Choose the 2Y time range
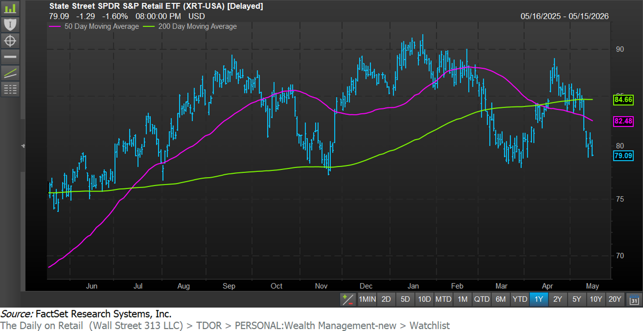This screenshot has width=643, height=331. [558, 299]
